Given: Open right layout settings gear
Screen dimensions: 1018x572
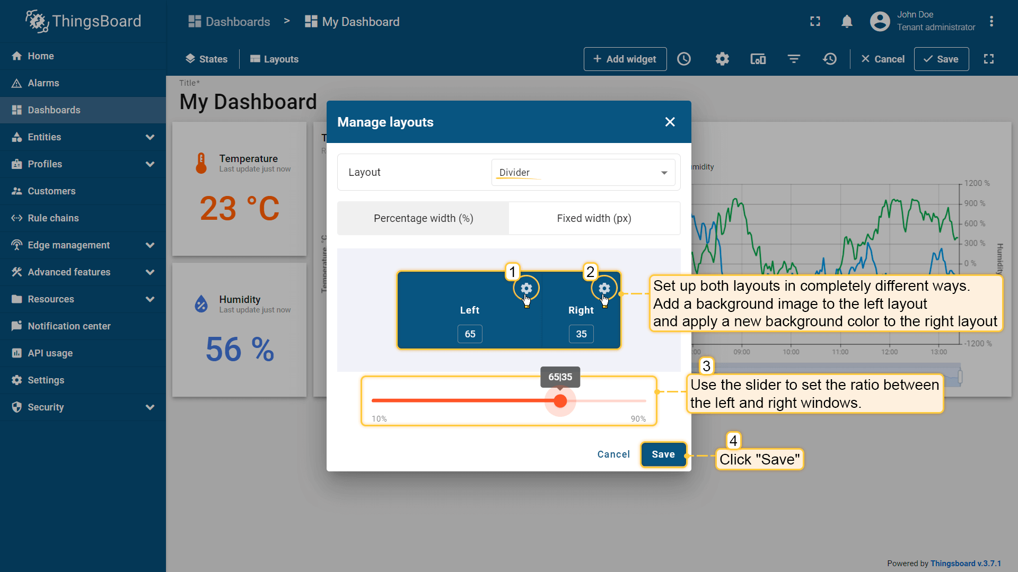Looking at the screenshot, I should click(x=604, y=288).
